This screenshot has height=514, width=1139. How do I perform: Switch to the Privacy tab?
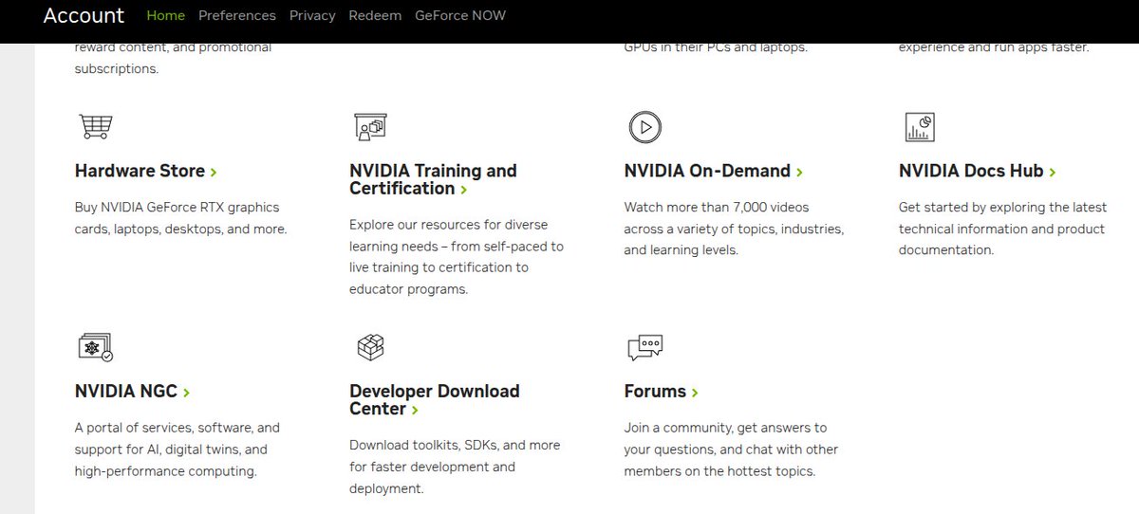(x=312, y=15)
